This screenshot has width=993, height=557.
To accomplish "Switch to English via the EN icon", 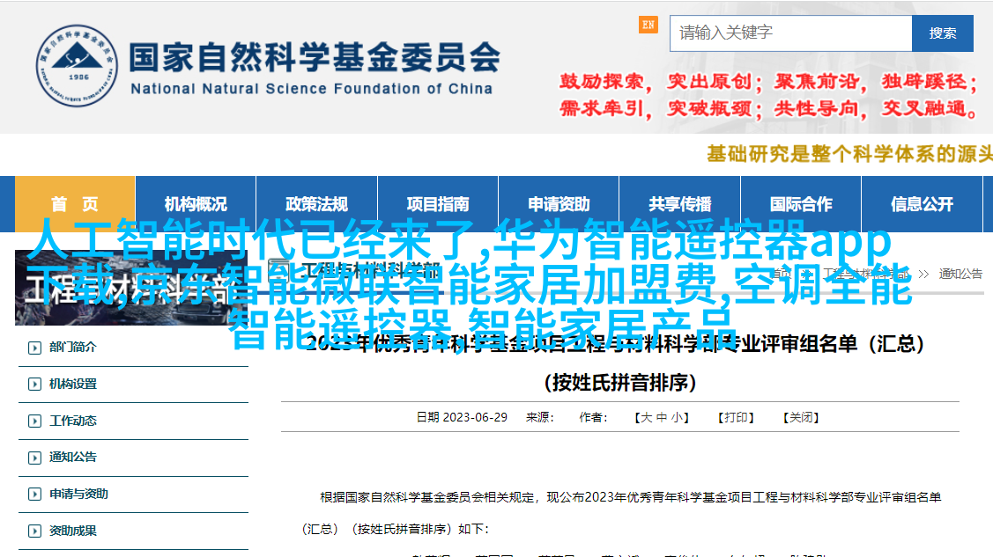I will click(x=648, y=26).
